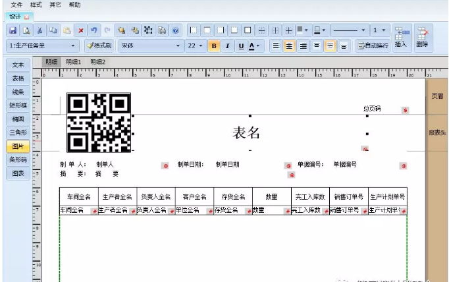Image resolution: width=449 pixels, height=282 pixels.
Task: Click the fill color swatch
Action: (x=300, y=30)
